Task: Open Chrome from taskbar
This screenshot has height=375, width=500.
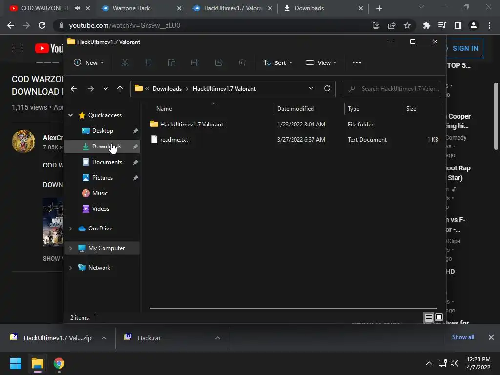Action: tap(59, 363)
